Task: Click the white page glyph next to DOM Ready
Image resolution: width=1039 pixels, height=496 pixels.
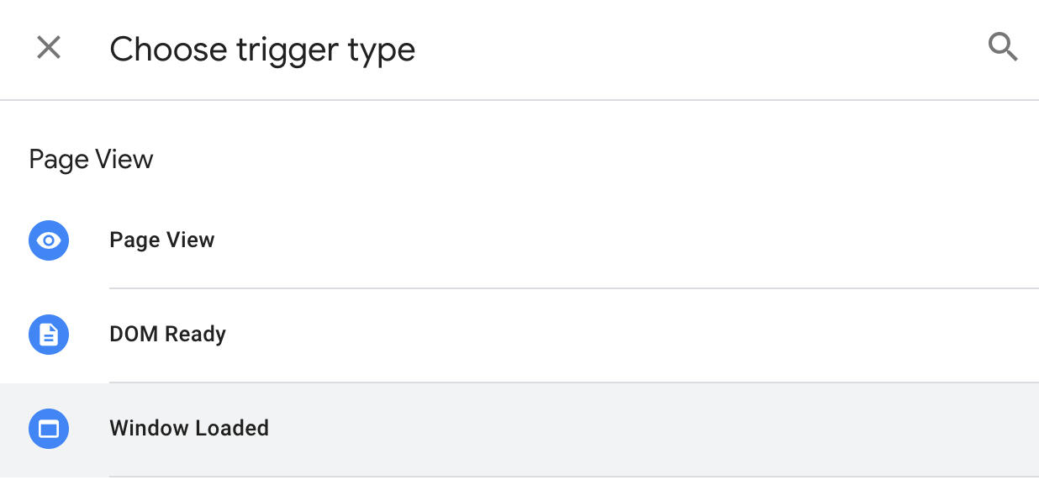Action: (49, 335)
